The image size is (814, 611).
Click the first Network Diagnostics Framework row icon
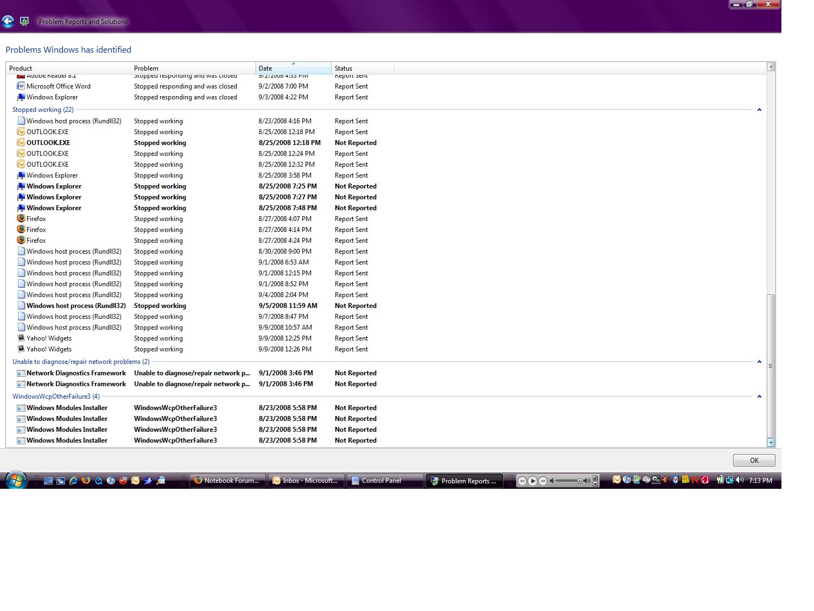tap(21, 373)
